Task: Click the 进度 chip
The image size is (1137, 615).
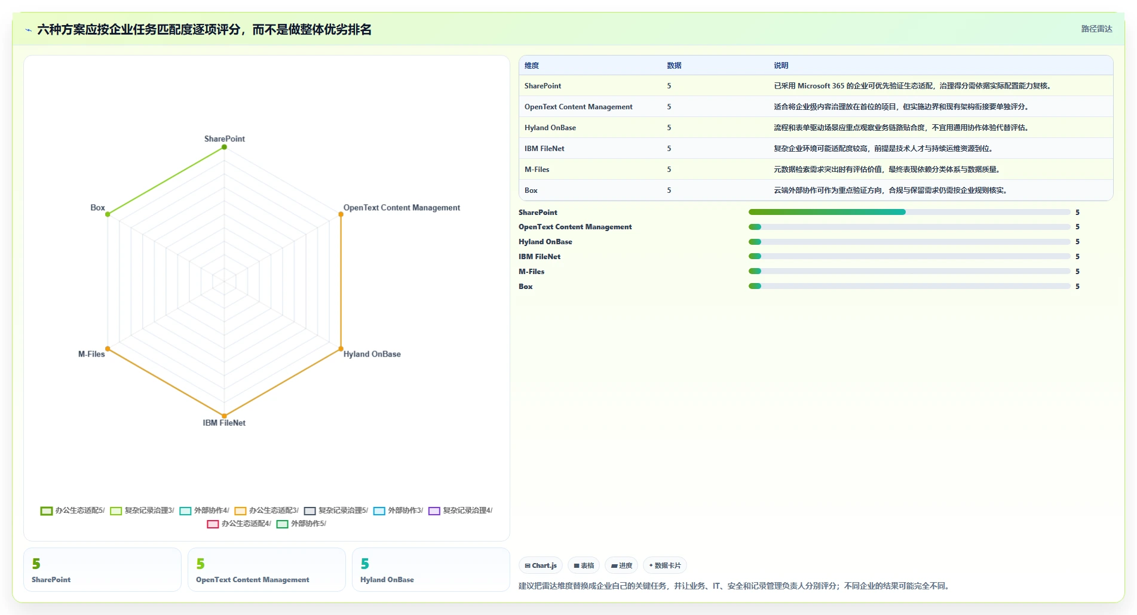Action: (x=621, y=565)
